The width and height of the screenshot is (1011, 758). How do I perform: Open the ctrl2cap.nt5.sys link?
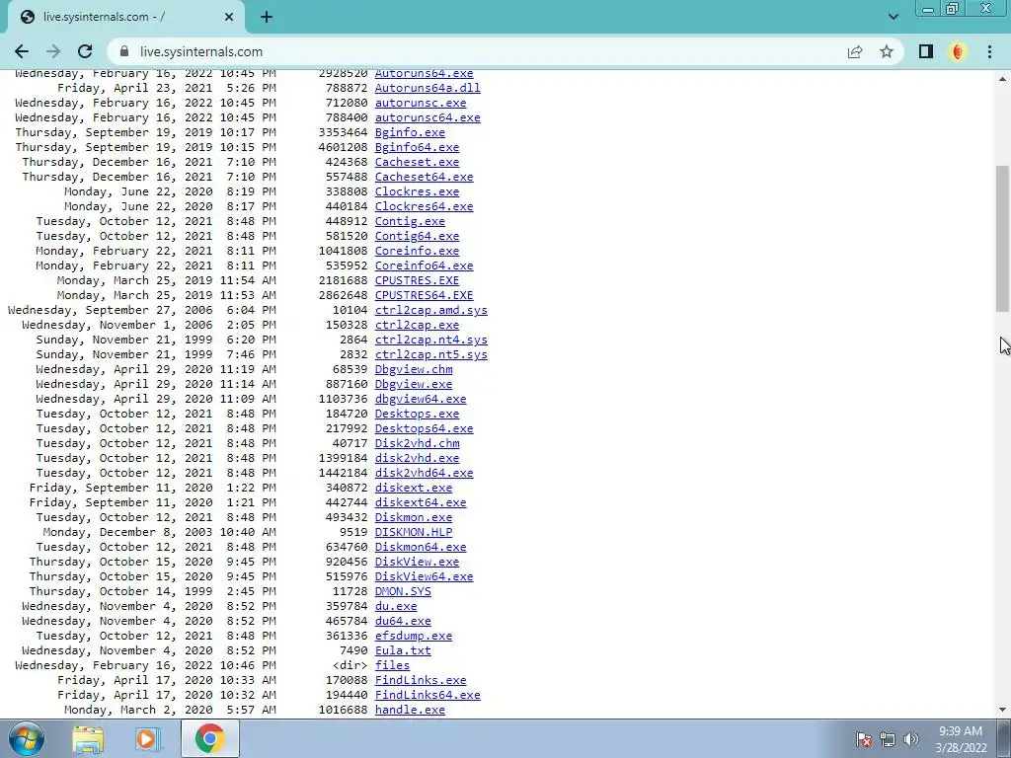tap(431, 354)
